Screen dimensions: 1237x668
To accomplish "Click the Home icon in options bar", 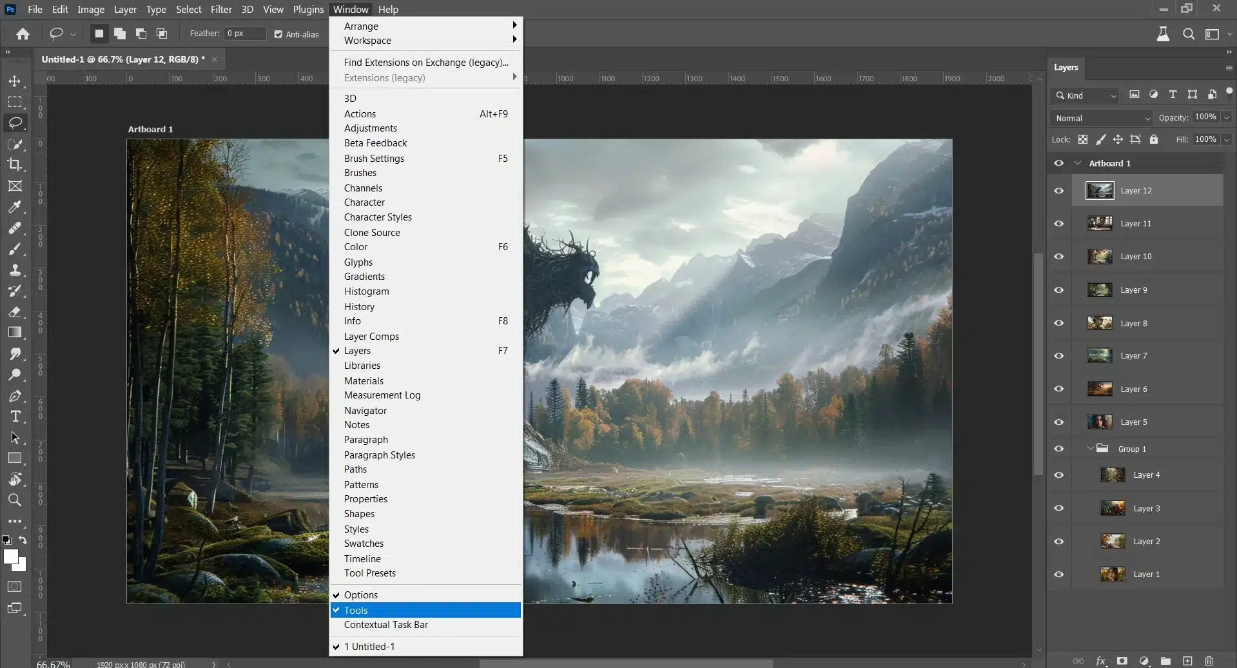I will coord(23,34).
